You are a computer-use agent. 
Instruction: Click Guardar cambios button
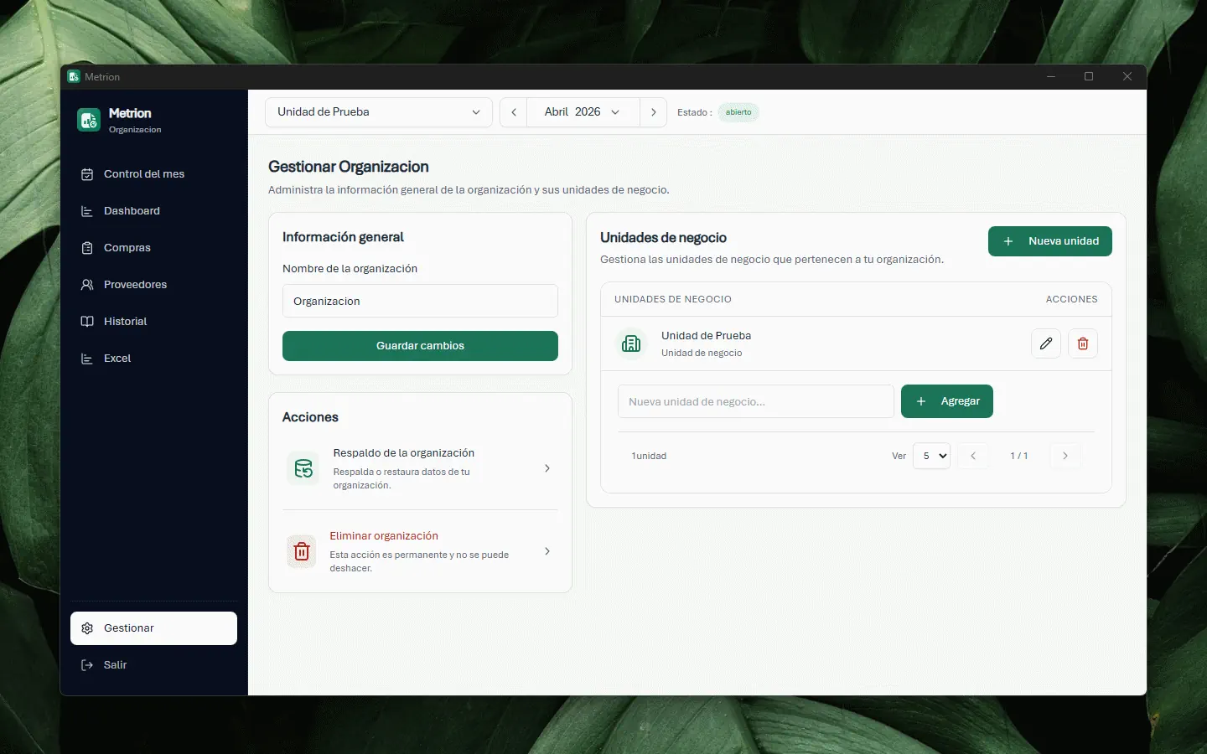(x=420, y=346)
